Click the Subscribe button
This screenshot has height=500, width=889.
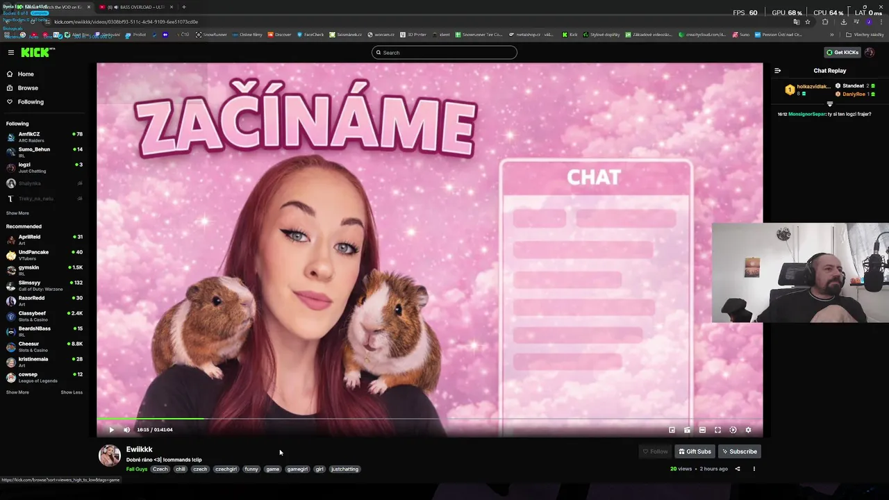(740, 451)
